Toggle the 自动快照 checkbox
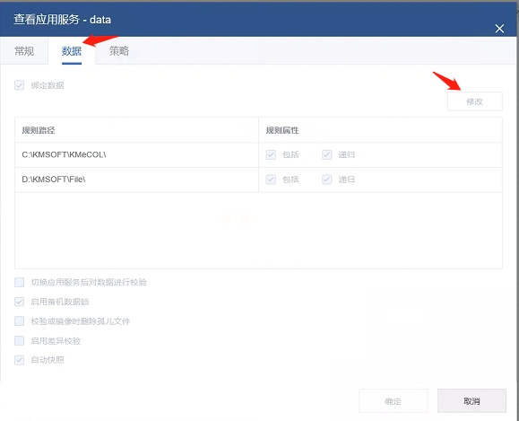Image resolution: width=519 pixels, height=421 pixels. (x=19, y=360)
